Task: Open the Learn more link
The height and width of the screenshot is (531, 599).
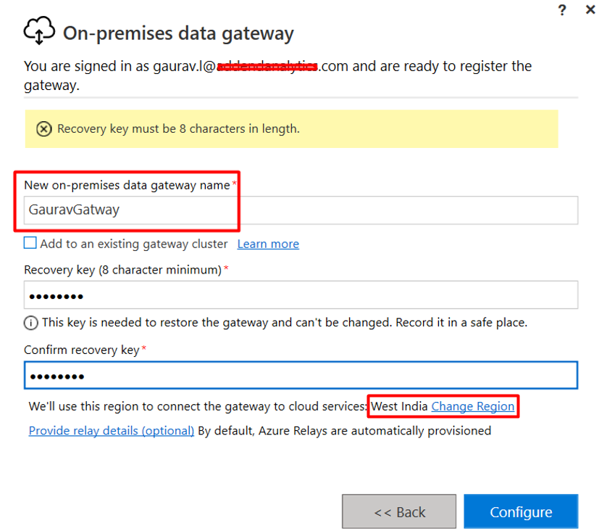Action: click(x=268, y=244)
